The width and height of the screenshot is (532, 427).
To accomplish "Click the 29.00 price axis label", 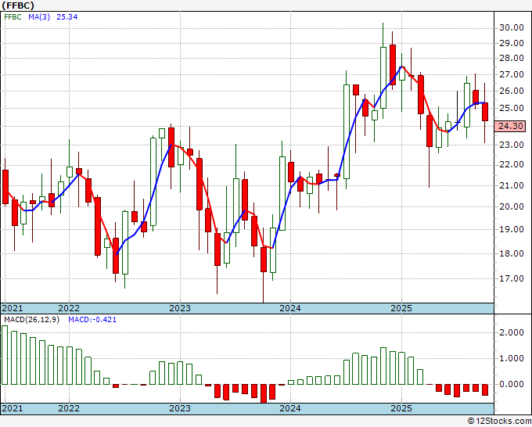I will 512,43.
